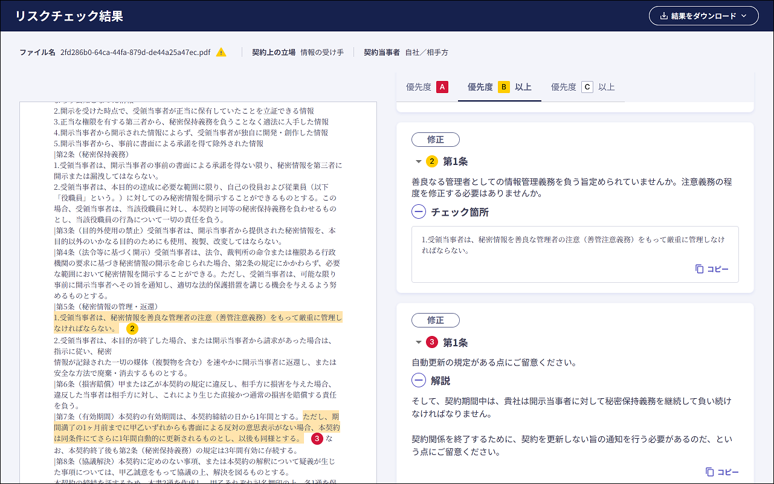Click the 第4条（法令等に基づく開示） clause text
Screen dimensions: 774x484
click(x=198, y=273)
